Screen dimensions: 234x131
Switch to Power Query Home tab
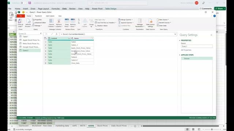click(x=29, y=16)
